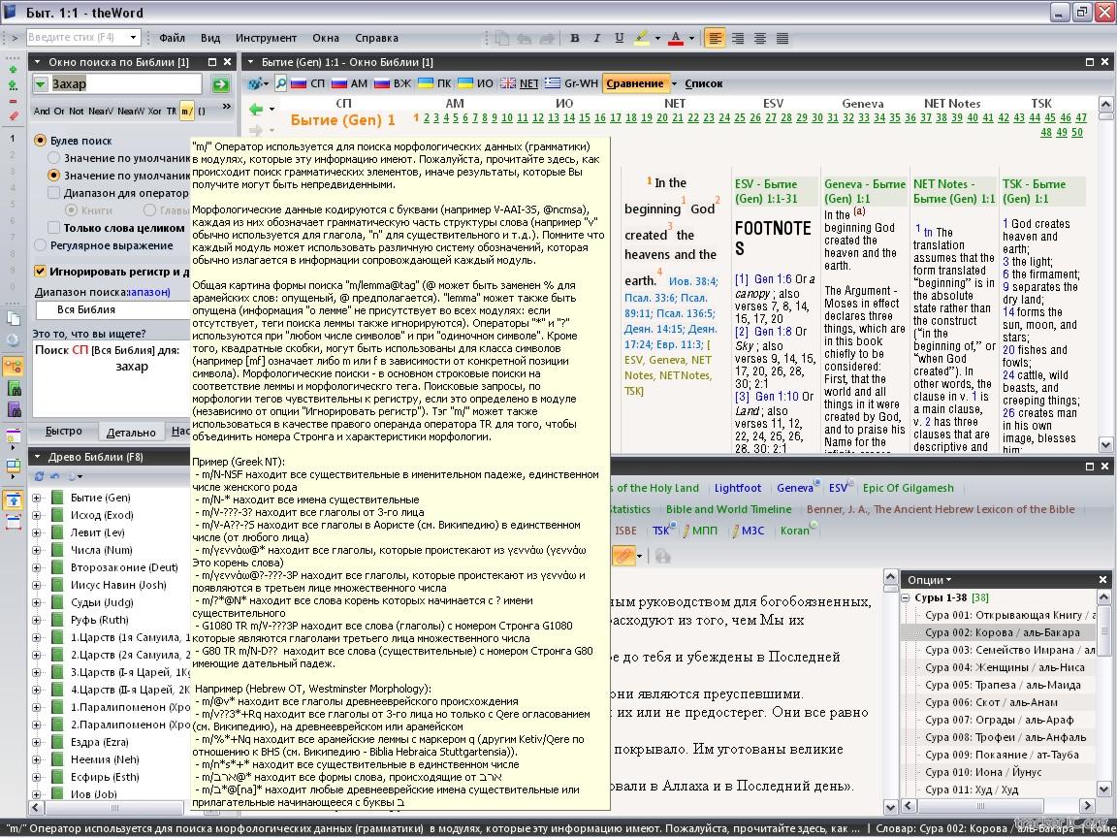This screenshot has height=838, width=1117.
Task: Open the font color dropdown arrow
Action: pos(691,39)
